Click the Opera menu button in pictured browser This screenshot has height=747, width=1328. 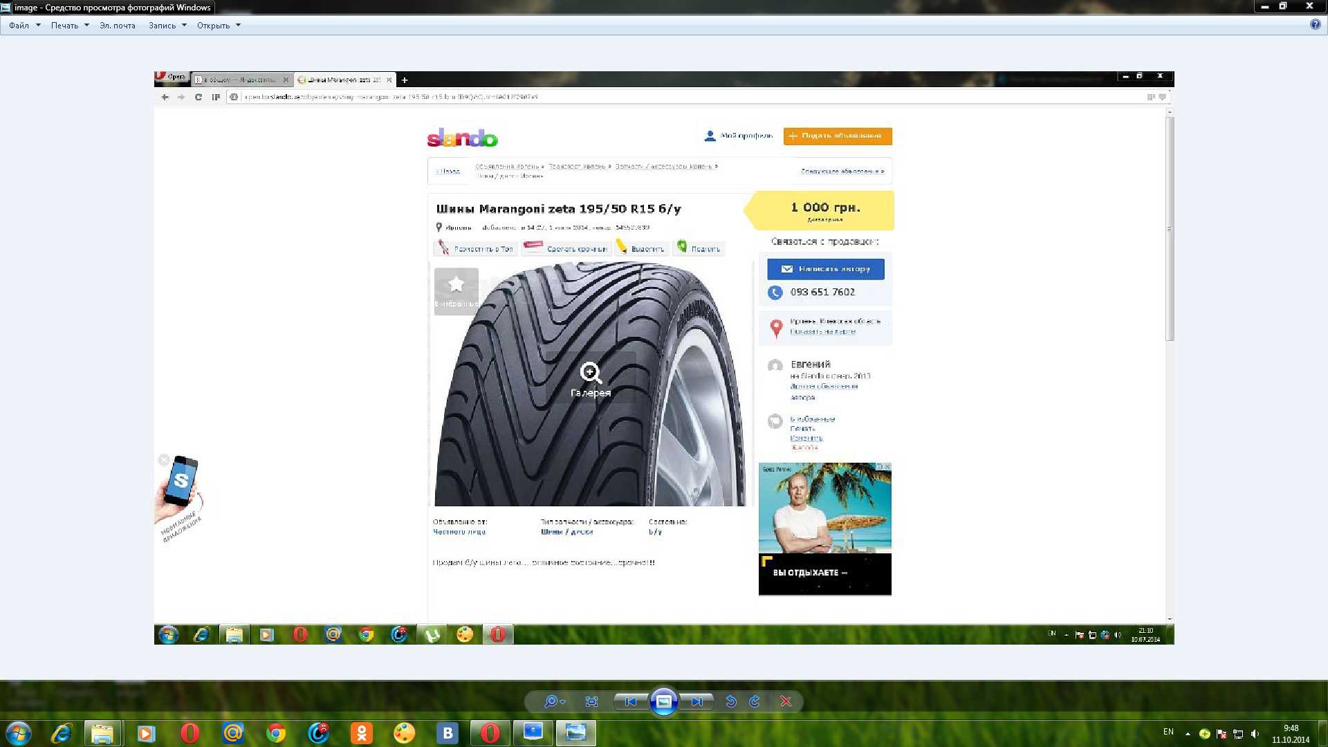click(x=171, y=77)
